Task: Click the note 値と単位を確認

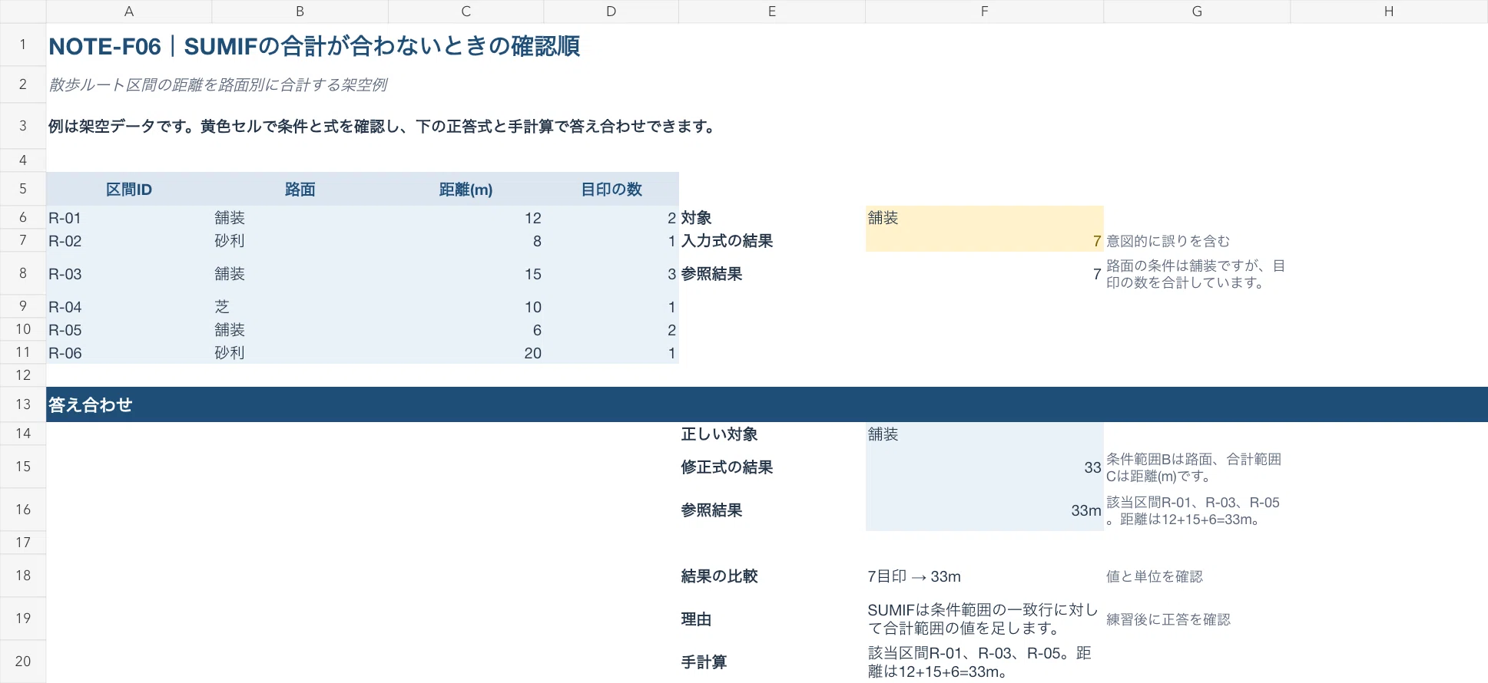Action: point(1155,576)
